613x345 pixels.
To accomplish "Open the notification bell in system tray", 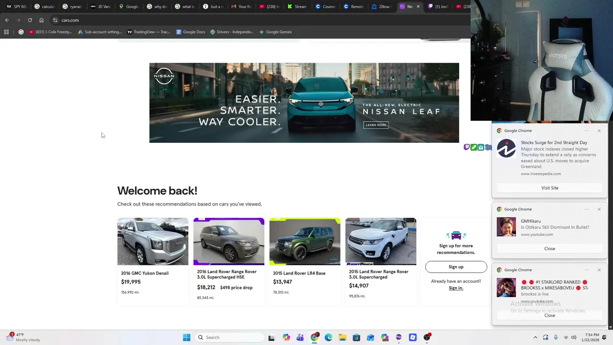I will [604, 337].
